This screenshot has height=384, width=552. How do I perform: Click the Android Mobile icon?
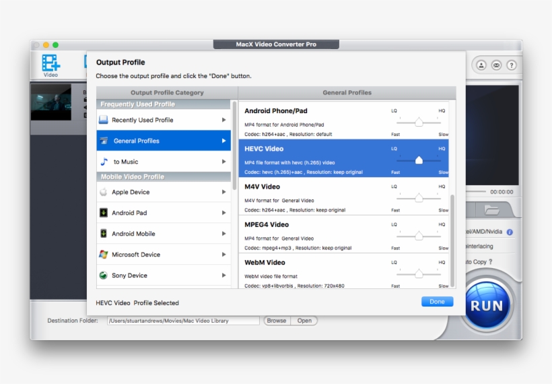[x=104, y=234]
